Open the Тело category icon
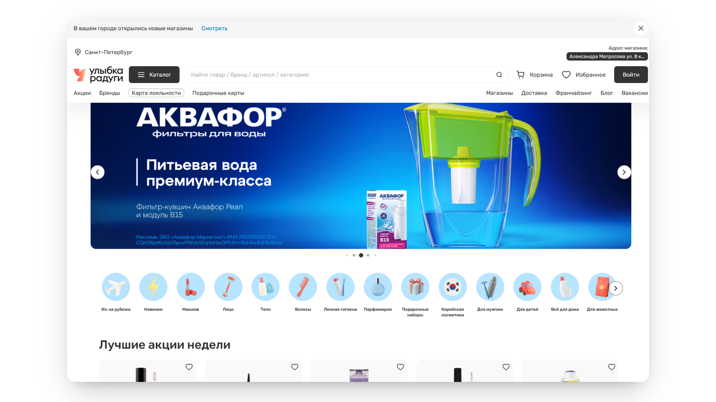Viewport: 716px width, 402px height. coord(266,287)
